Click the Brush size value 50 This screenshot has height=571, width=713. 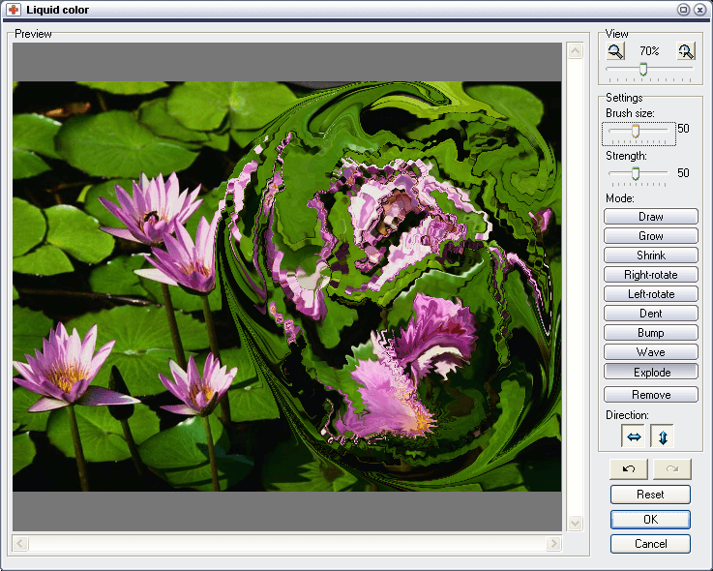[683, 129]
